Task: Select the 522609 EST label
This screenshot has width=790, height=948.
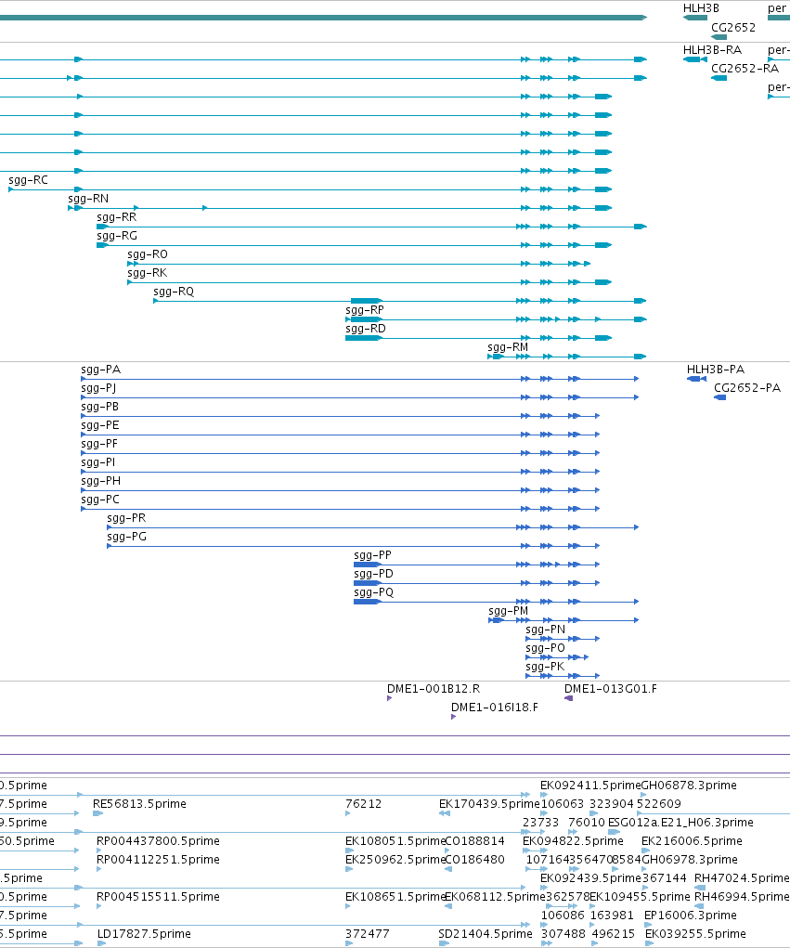Action: (659, 804)
